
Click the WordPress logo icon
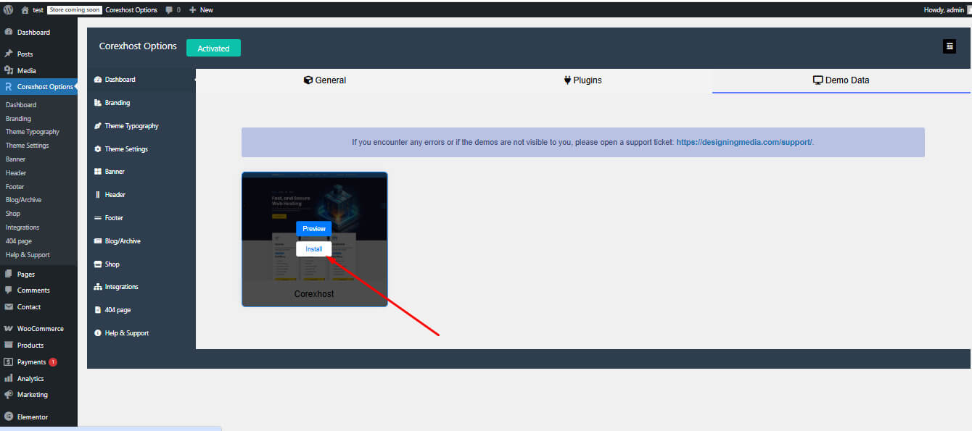8,10
